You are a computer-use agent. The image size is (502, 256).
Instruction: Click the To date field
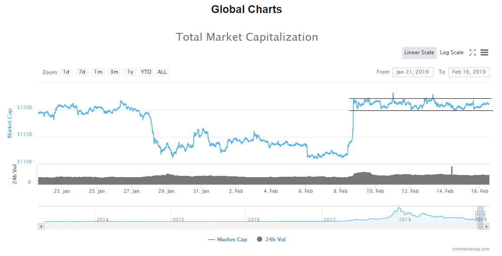pos(469,72)
